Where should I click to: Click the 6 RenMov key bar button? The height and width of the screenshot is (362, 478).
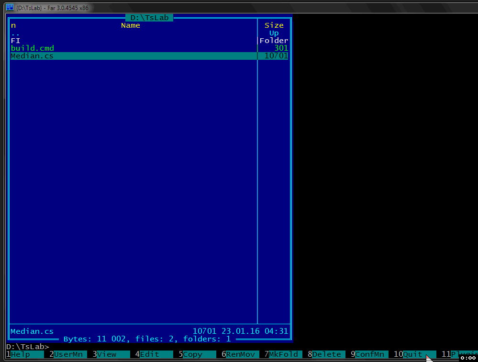(241, 354)
